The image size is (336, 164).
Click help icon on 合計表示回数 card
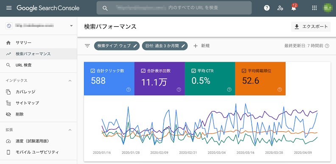pos(179,90)
